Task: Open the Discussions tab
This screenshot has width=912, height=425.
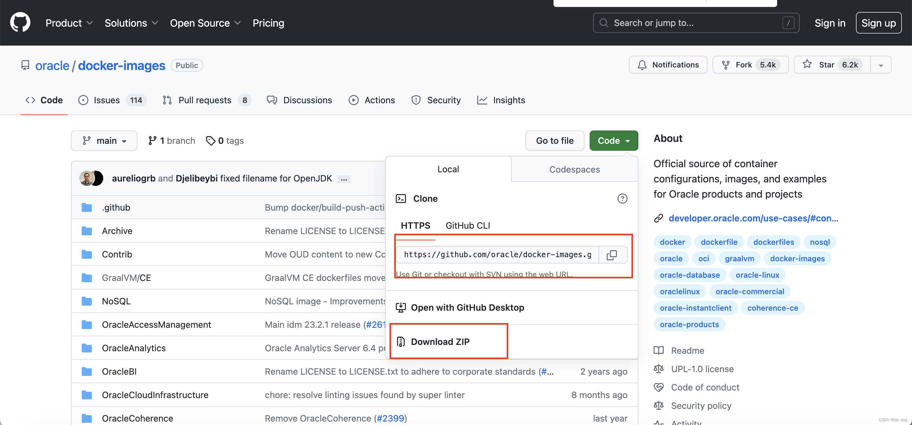Action: (299, 100)
